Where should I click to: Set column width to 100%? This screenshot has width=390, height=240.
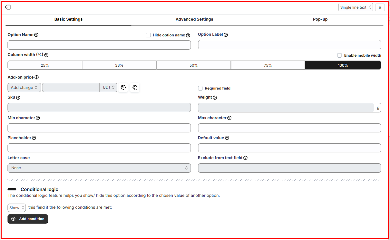tap(343, 65)
